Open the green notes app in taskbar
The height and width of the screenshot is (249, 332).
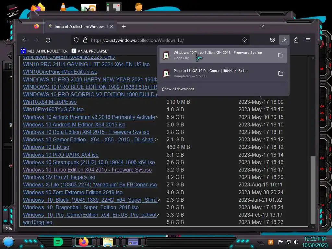pos(58,242)
